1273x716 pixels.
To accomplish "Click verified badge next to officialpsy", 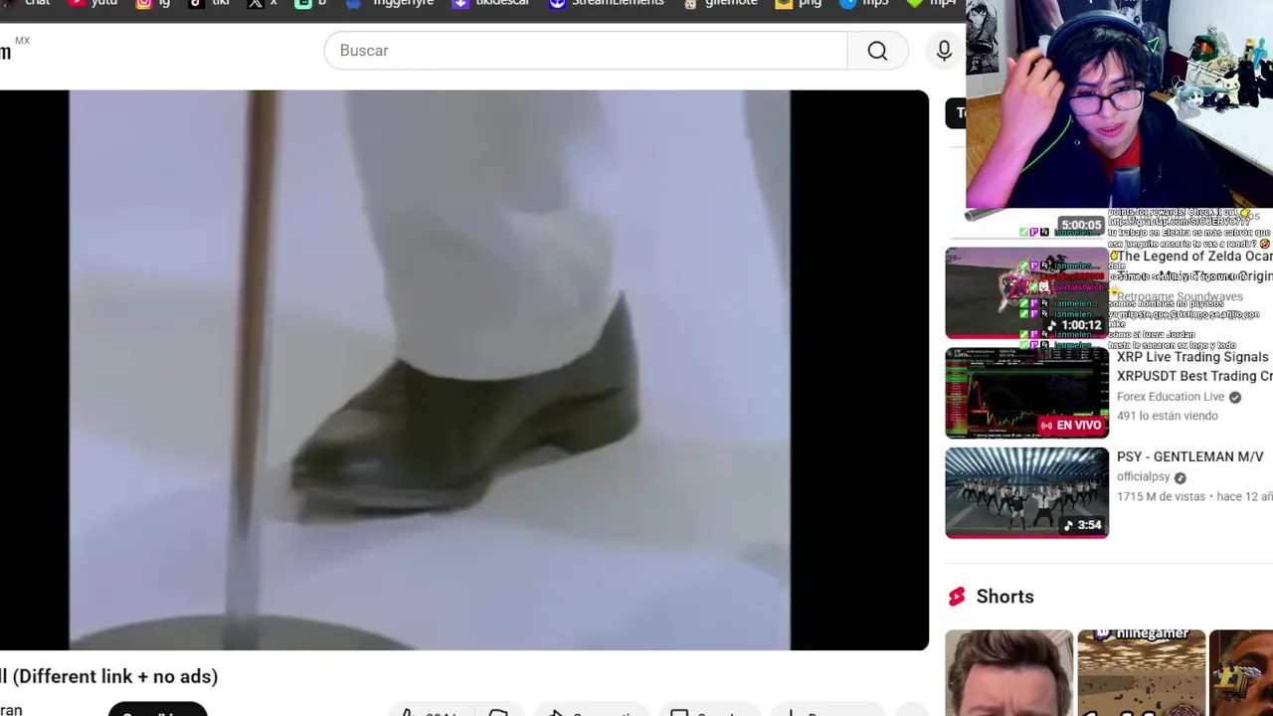I will pos(1181,477).
